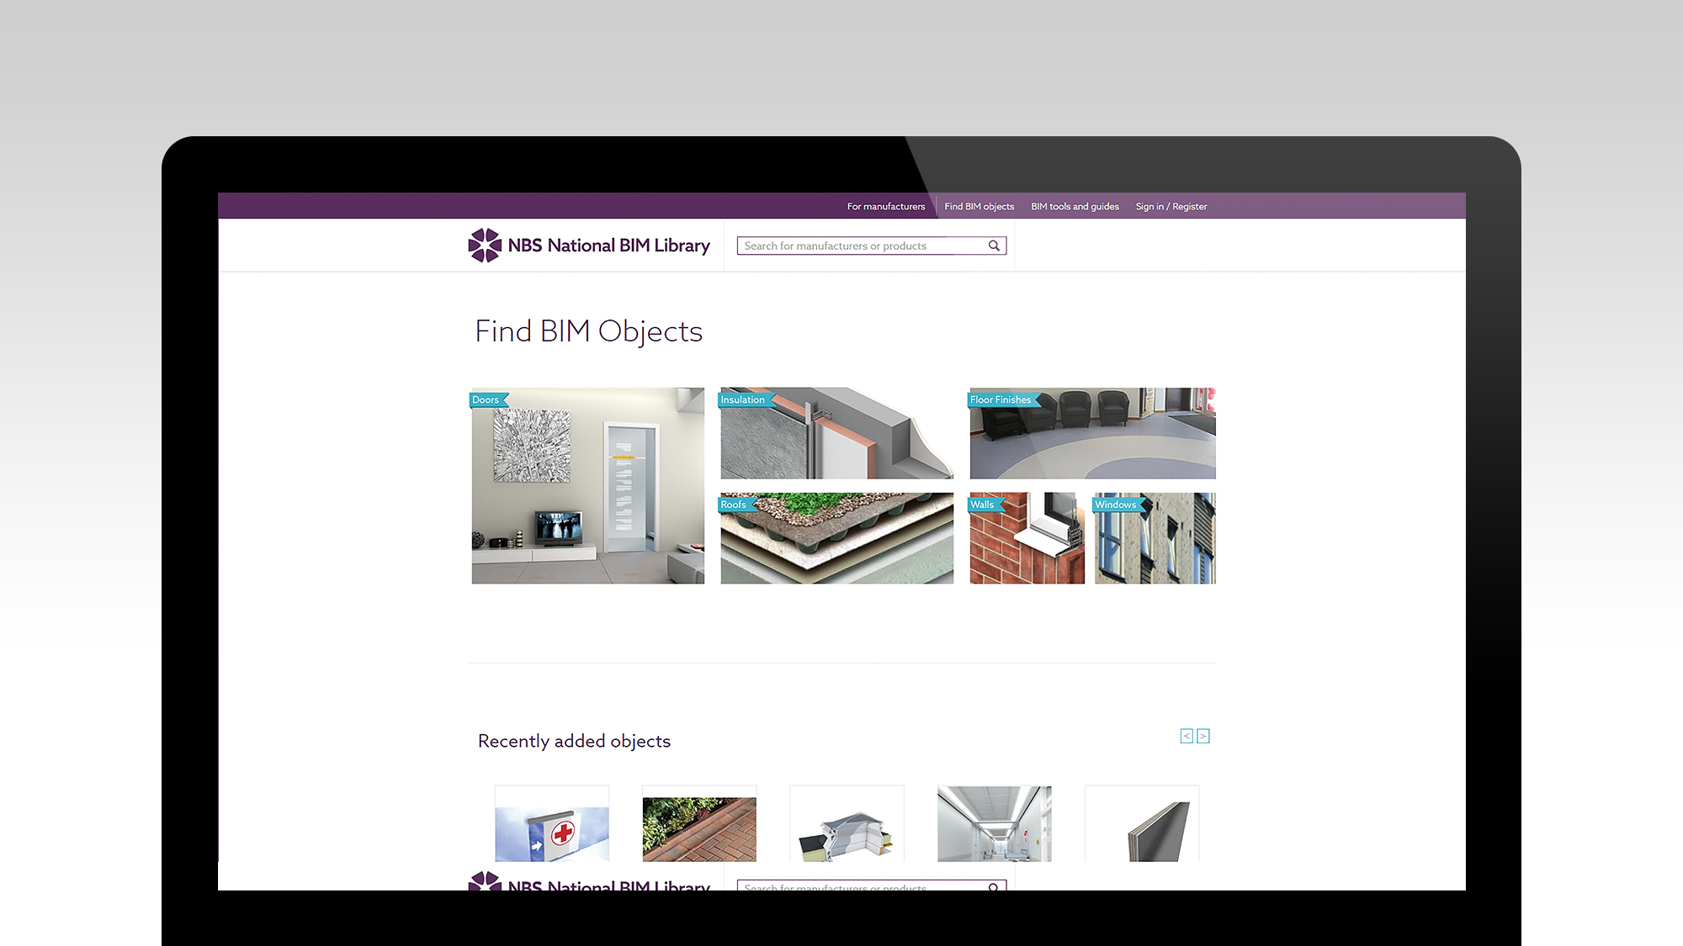Click the 3D roof section model thumbnail
This screenshot has width=1683, height=946.
click(847, 837)
